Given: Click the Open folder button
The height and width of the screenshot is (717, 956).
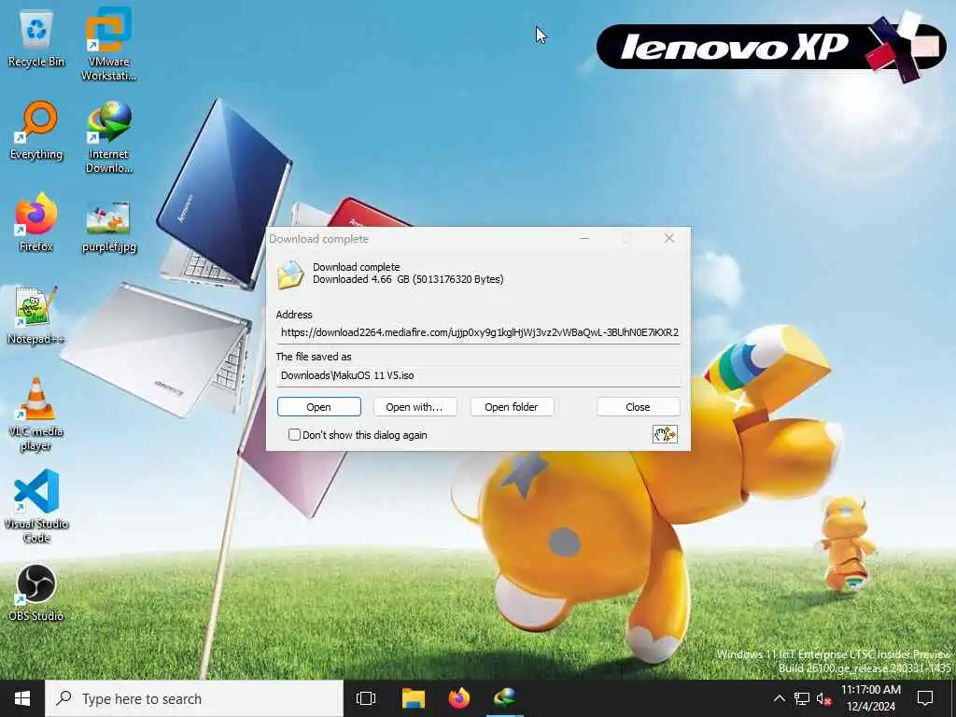Looking at the screenshot, I should pyautogui.click(x=512, y=407).
